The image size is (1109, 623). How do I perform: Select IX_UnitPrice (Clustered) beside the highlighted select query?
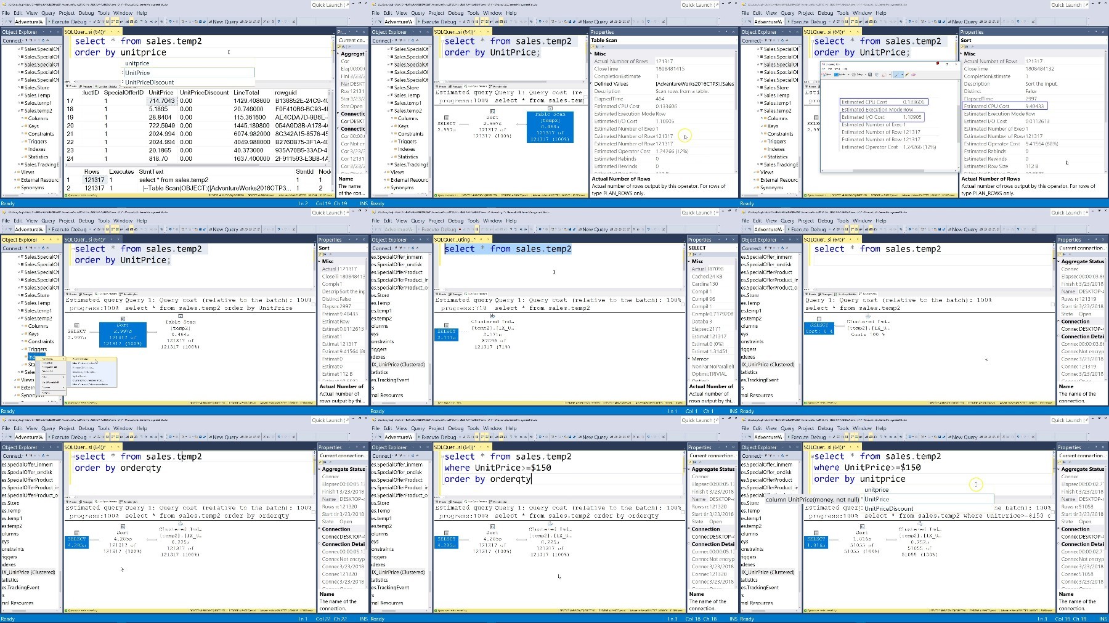point(399,365)
